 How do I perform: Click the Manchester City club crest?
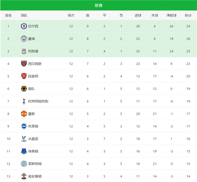tap(24, 39)
